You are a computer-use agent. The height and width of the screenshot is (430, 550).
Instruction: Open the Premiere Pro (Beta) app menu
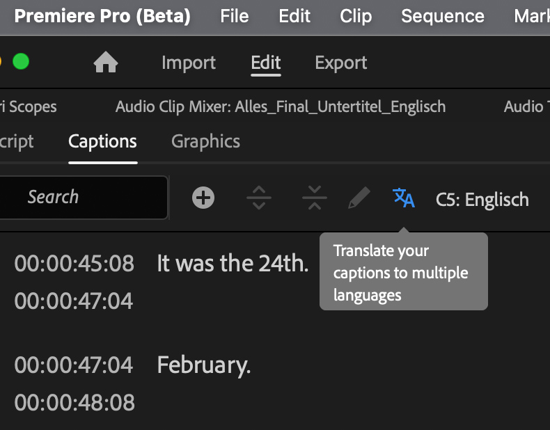pos(102,16)
